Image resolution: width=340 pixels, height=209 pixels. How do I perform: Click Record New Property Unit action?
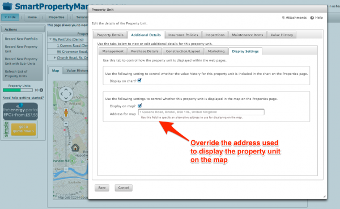tap(22, 49)
